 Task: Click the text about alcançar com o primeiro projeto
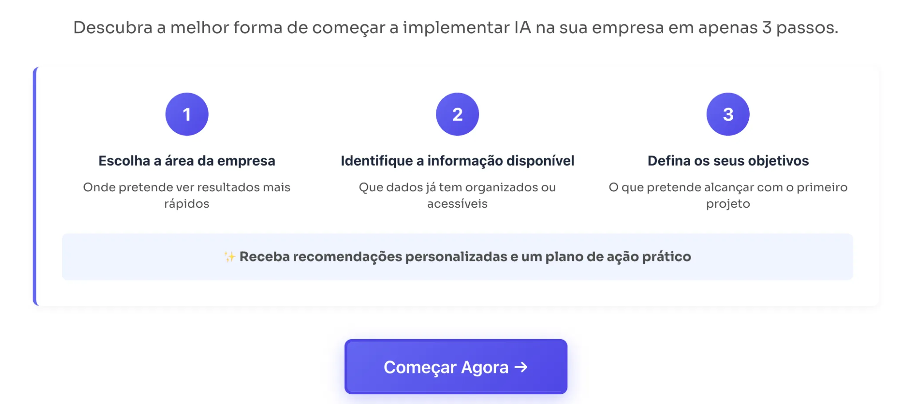[x=728, y=195]
